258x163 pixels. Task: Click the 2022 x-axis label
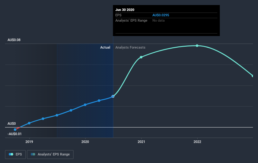tap(197, 142)
